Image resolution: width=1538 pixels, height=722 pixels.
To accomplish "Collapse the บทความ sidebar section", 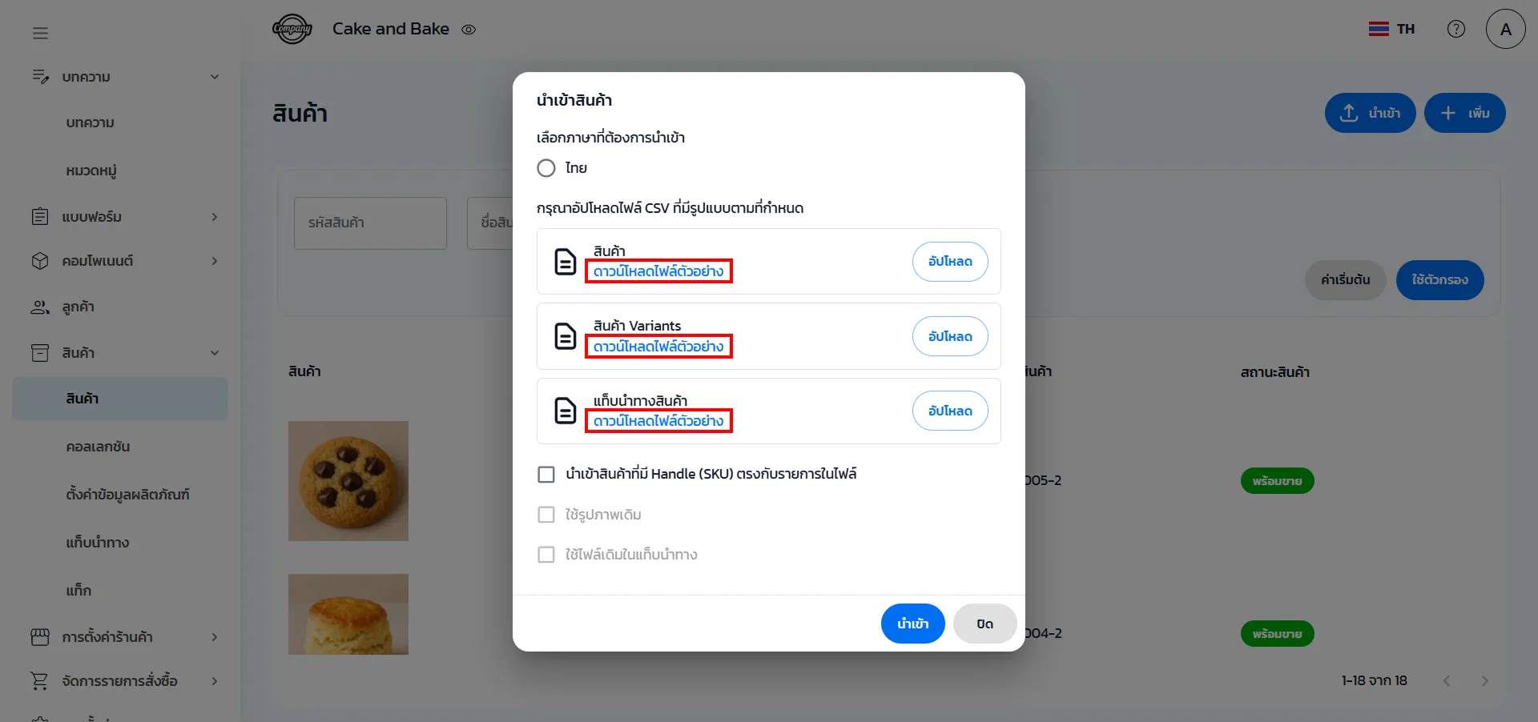I will pos(215,77).
